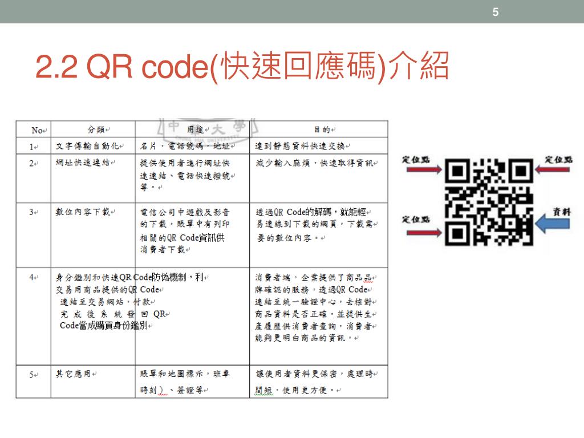Click the cell '名片，電話號碼，地址'

tap(193, 146)
